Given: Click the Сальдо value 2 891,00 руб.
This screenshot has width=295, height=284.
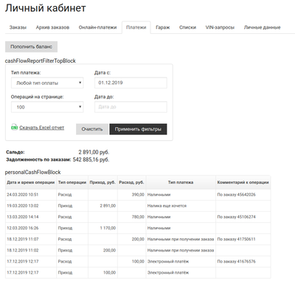Looking at the screenshot, I should click(x=94, y=152).
